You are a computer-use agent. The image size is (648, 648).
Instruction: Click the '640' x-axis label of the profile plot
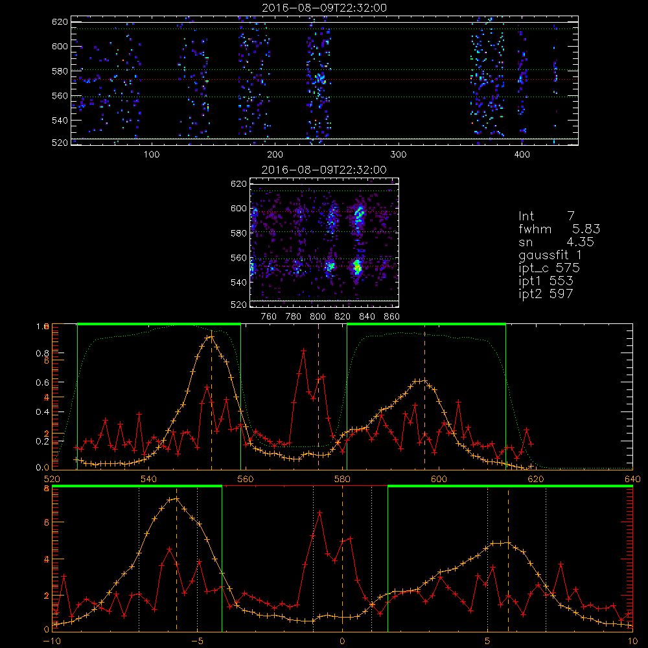(632, 479)
